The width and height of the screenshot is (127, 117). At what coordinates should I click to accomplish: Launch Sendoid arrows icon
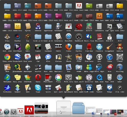pyautogui.click(x=18, y=88)
